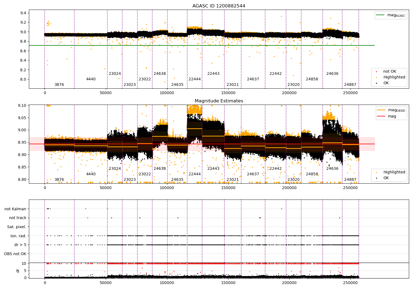Click OBSID label 24867 in Magnitude Estimates panel
Viewport: 413px width, 289px height.
coord(350,180)
